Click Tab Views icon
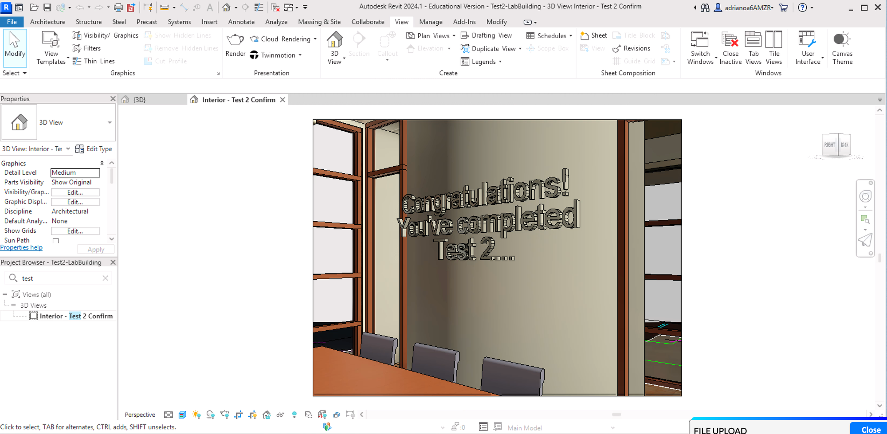This screenshot has height=434, width=887. click(x=753, y=48)
